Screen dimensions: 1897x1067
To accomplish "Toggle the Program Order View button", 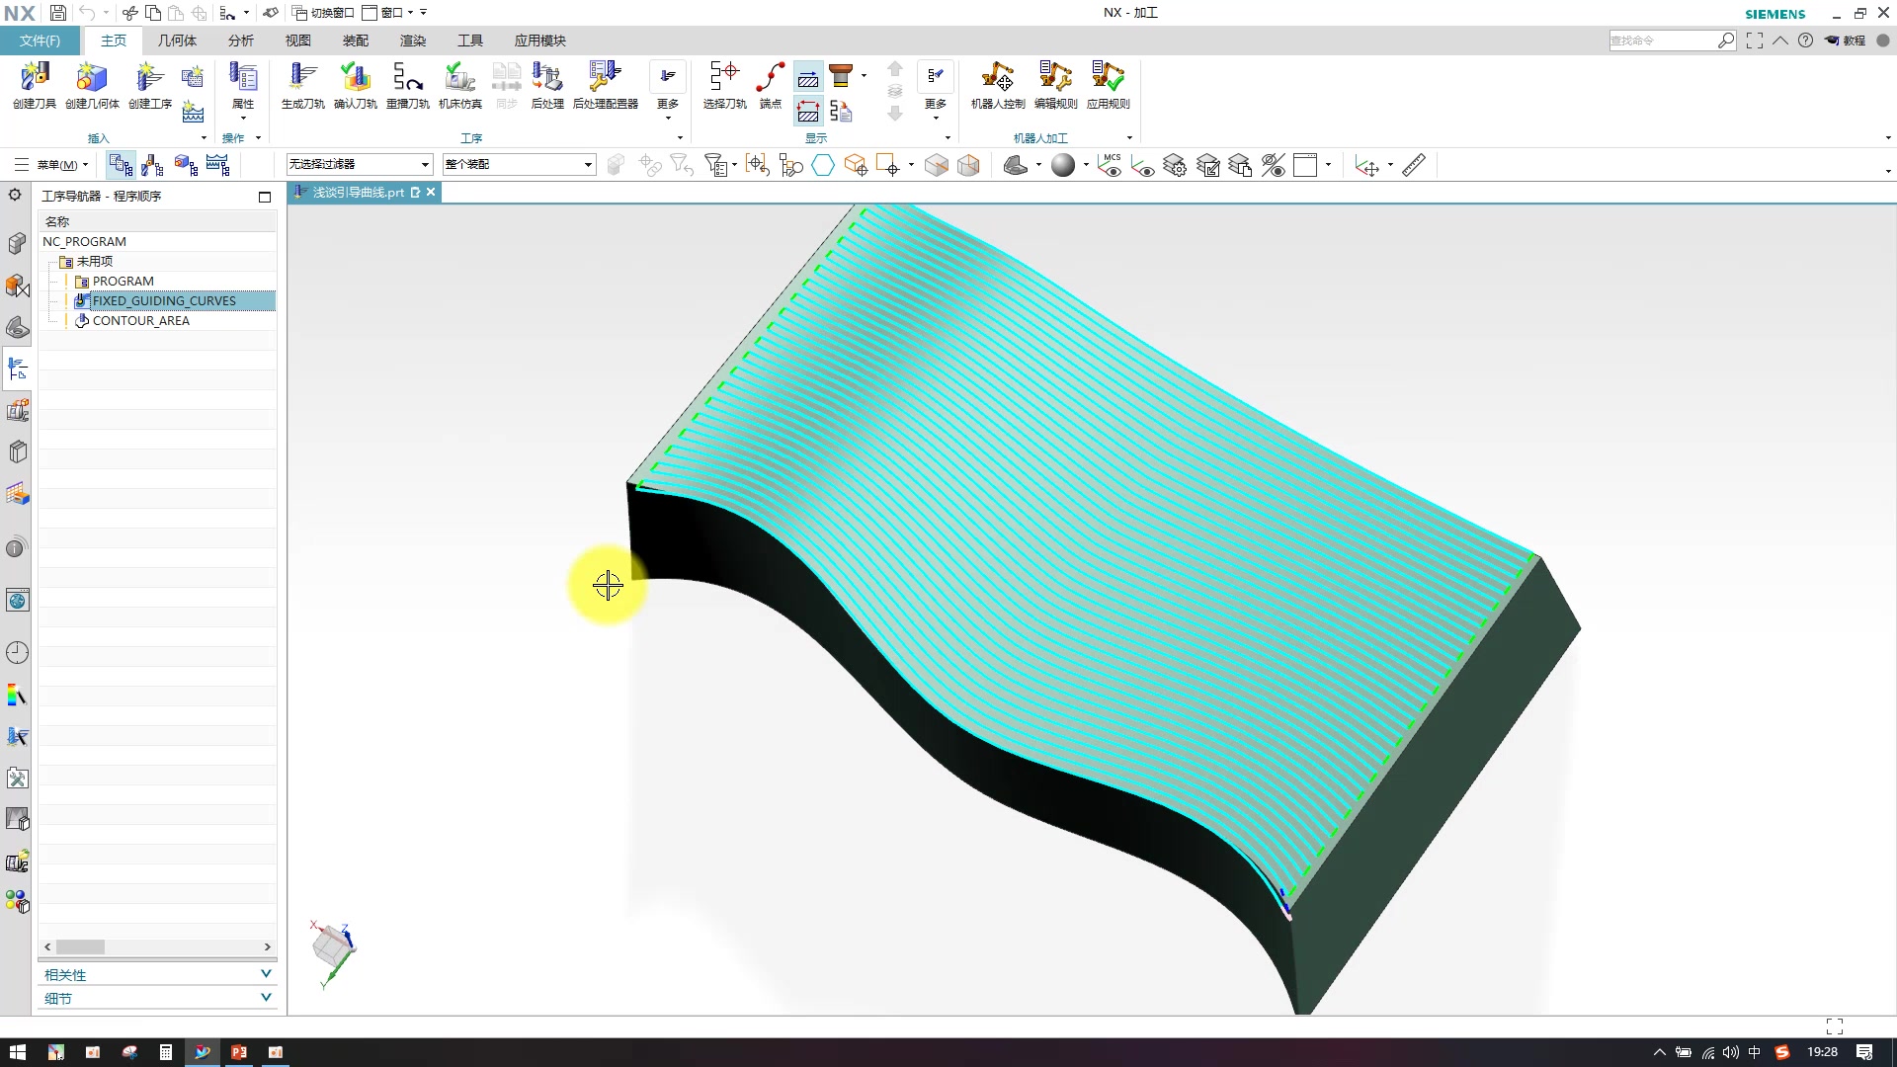I will pos(122,165).
